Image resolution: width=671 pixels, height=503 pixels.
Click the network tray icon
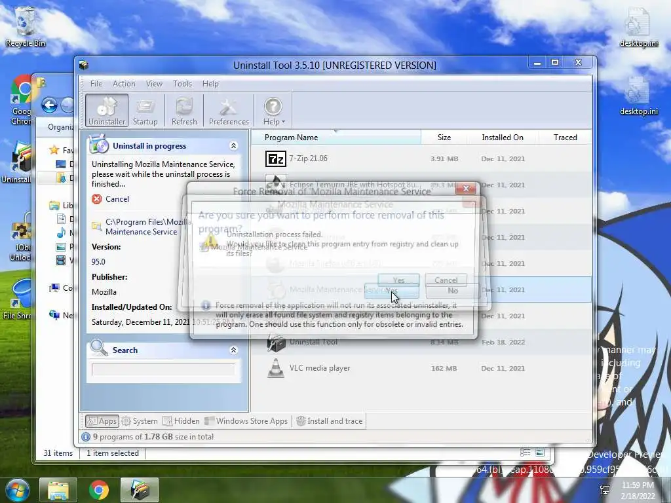605,490
